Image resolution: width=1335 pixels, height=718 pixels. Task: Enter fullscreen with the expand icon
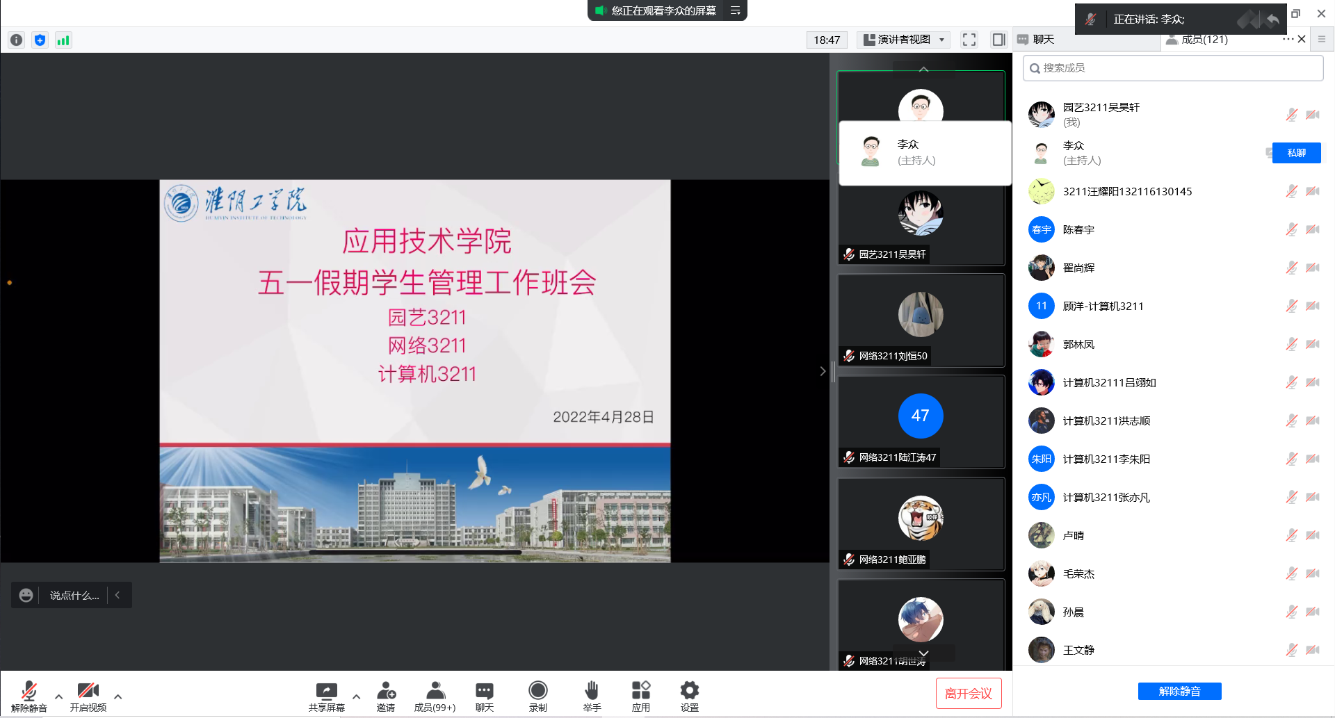coord(969,40)
